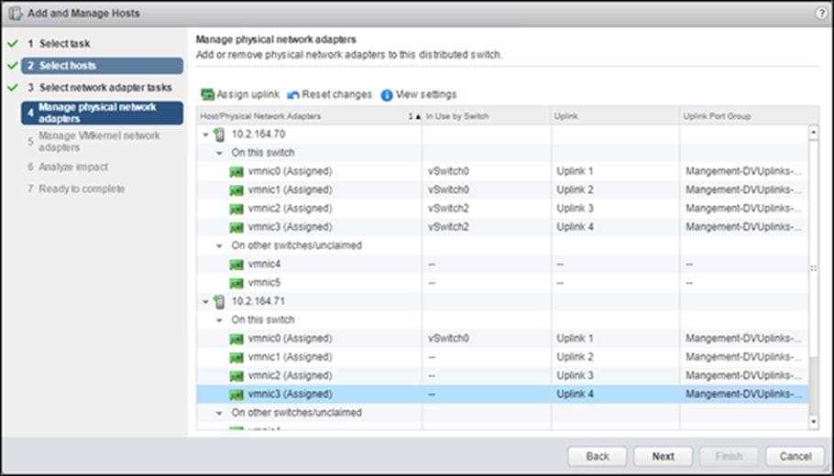Image resolution: width=834 pixels, height=476 pixels.
Task: Select the highlighted vmnic3 (Assigned) row
Action: 502,395
